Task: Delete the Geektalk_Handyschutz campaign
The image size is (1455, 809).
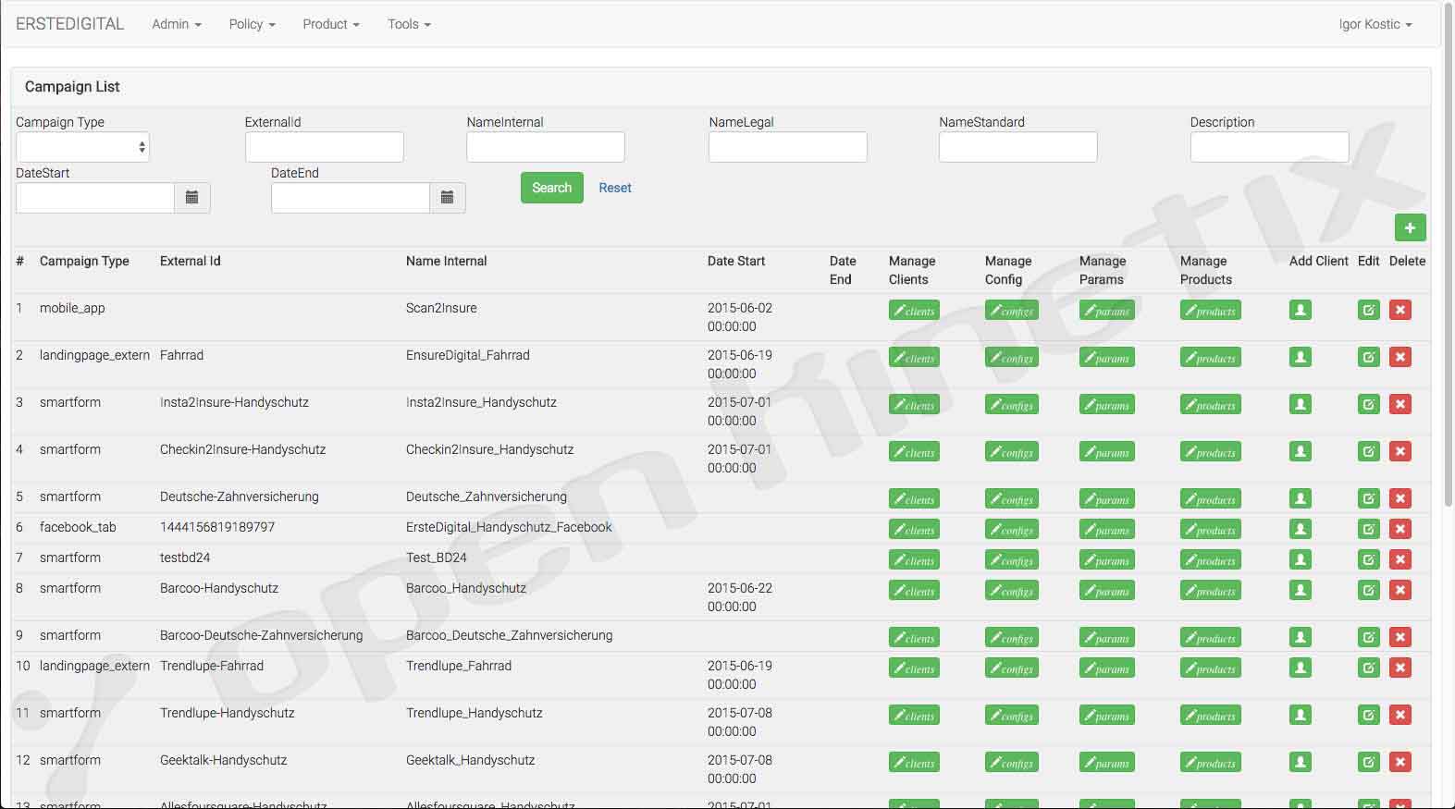Action: pyautogui.click(x=1400, y=762)
